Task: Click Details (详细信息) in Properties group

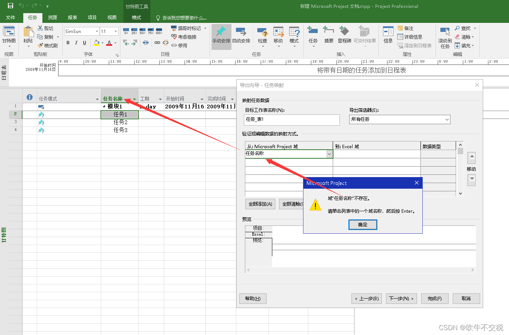Action: click(410, 37)
